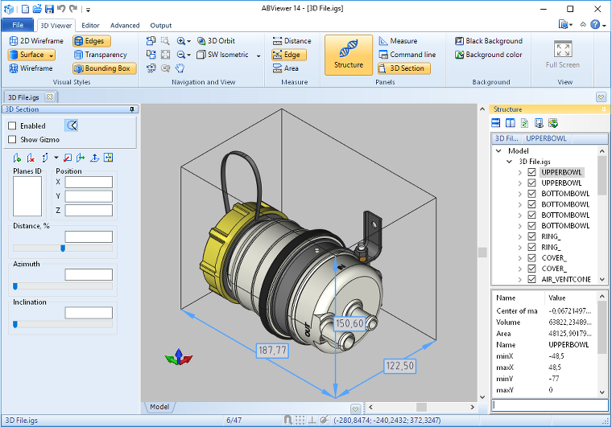This screenshot has height=427, width=612.
Task: Close the 3D File.igs document tab
Action: 50,96
